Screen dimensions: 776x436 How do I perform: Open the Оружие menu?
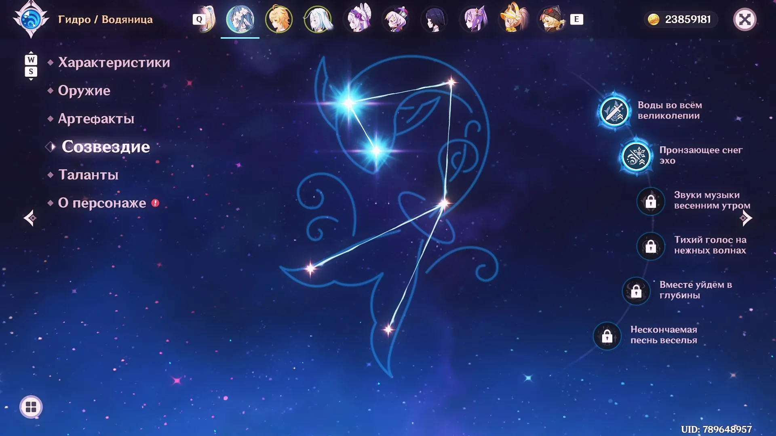click(84, 90)
